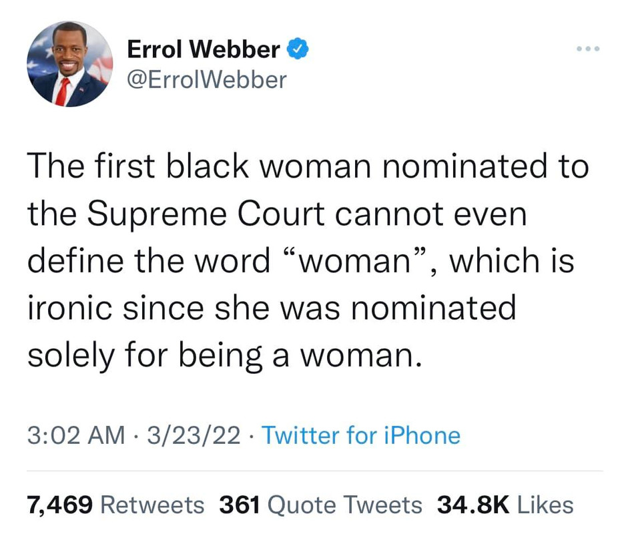The width and height of the screenshot is (630, 534).
Task: View the 7,469 retweets count
Action: point(60,505)
